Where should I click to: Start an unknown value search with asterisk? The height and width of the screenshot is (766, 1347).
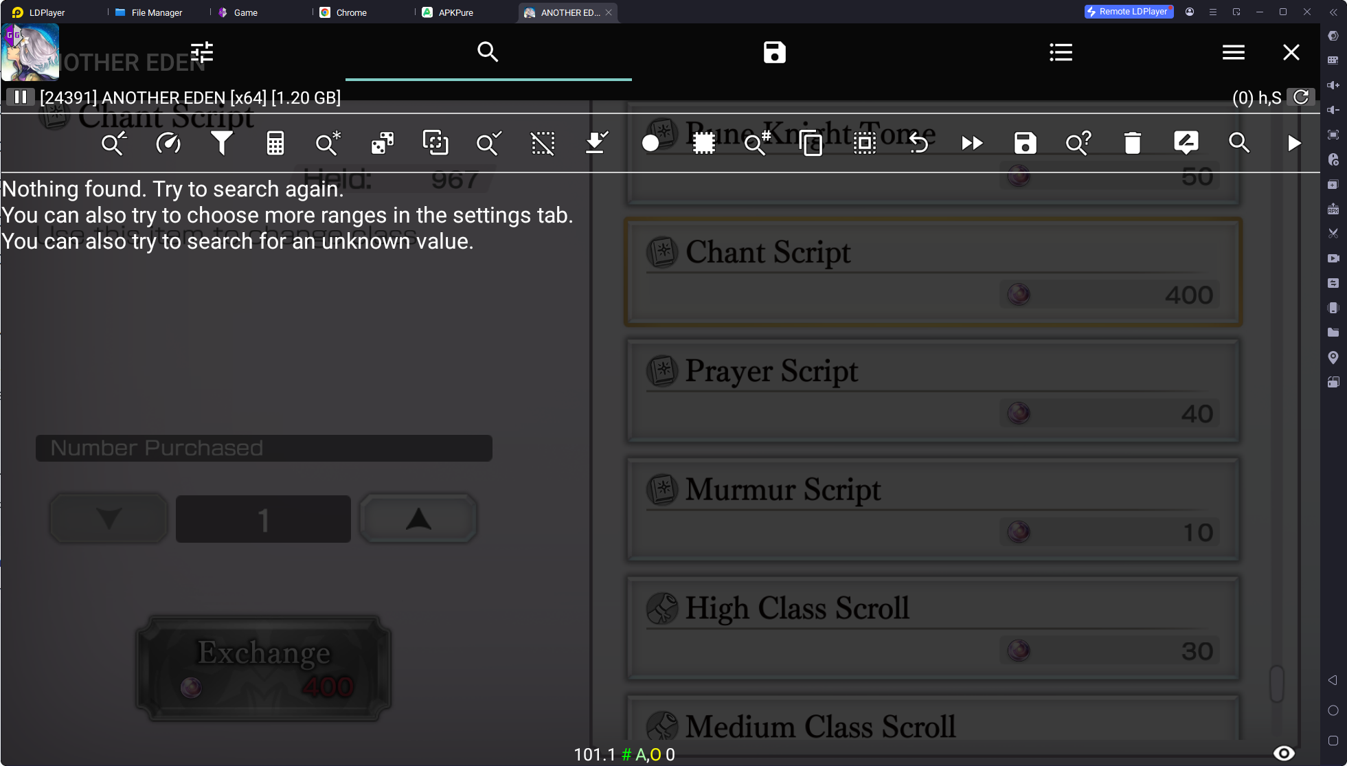click(x=328, y=143)
